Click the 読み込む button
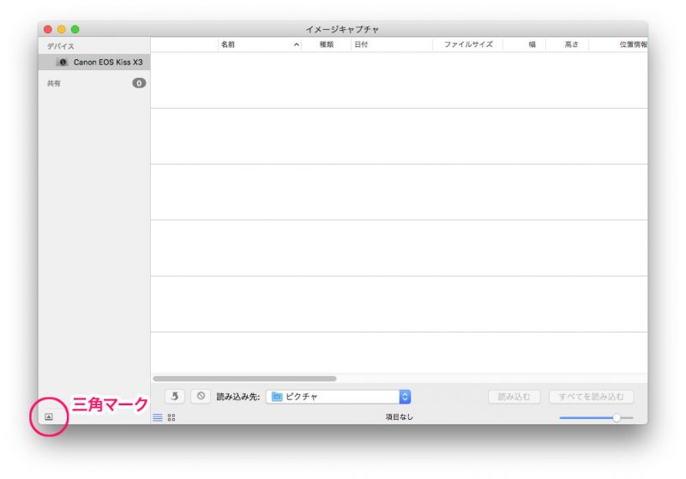Image resolution: width=686 pixels, height=479 pixels. pos(514,397)
